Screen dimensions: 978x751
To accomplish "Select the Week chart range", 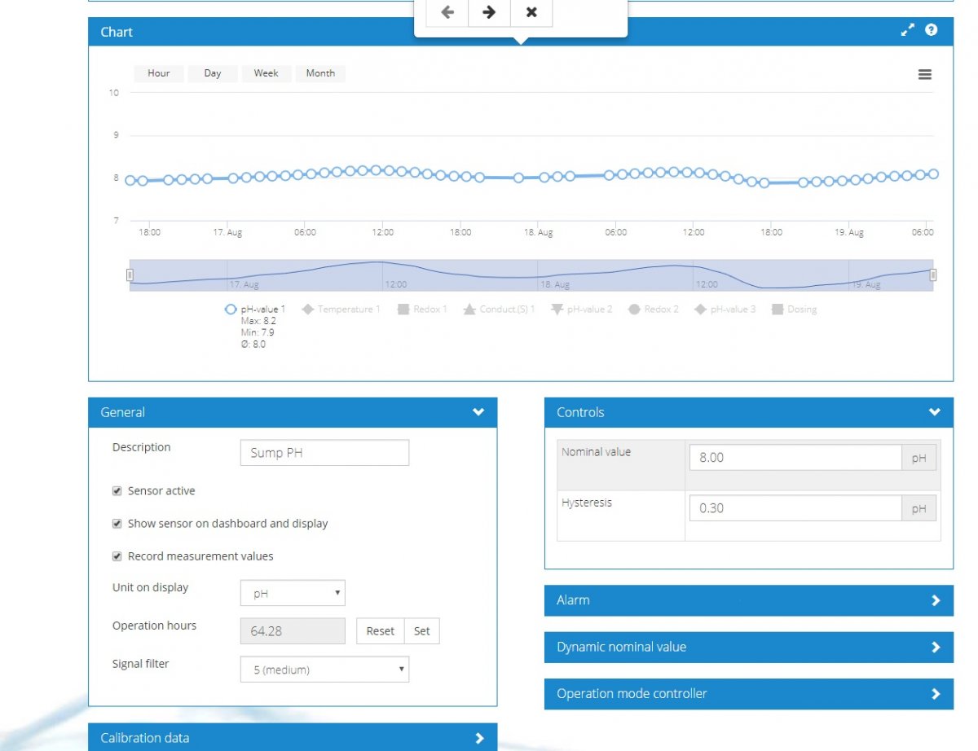I will pyautogui.click(x=267, y=73).
